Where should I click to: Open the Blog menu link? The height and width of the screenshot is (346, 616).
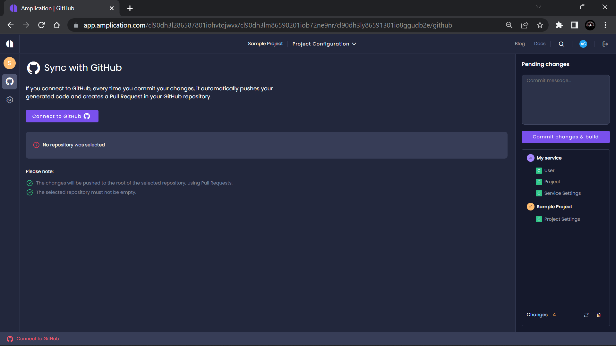click(x=520, y=44)
